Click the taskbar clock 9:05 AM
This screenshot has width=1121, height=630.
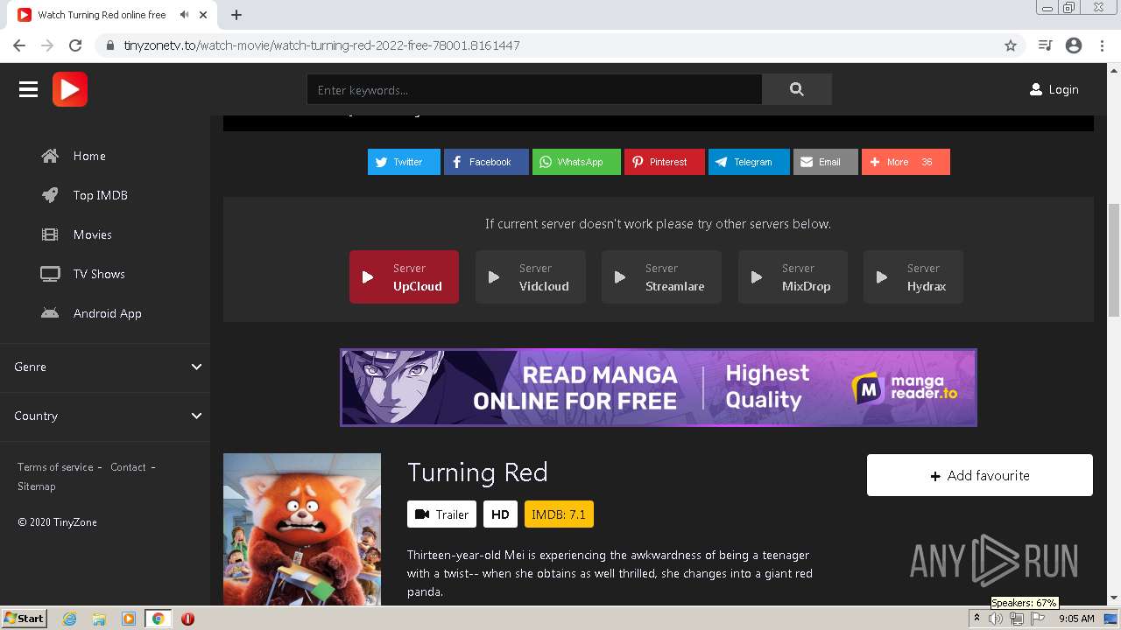tap(1076, 619)
